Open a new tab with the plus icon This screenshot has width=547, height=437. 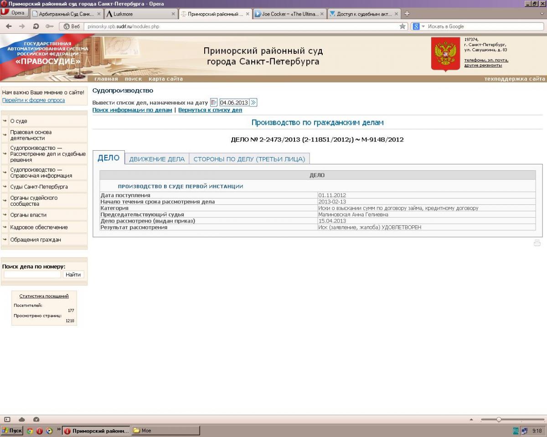[407, 14]
